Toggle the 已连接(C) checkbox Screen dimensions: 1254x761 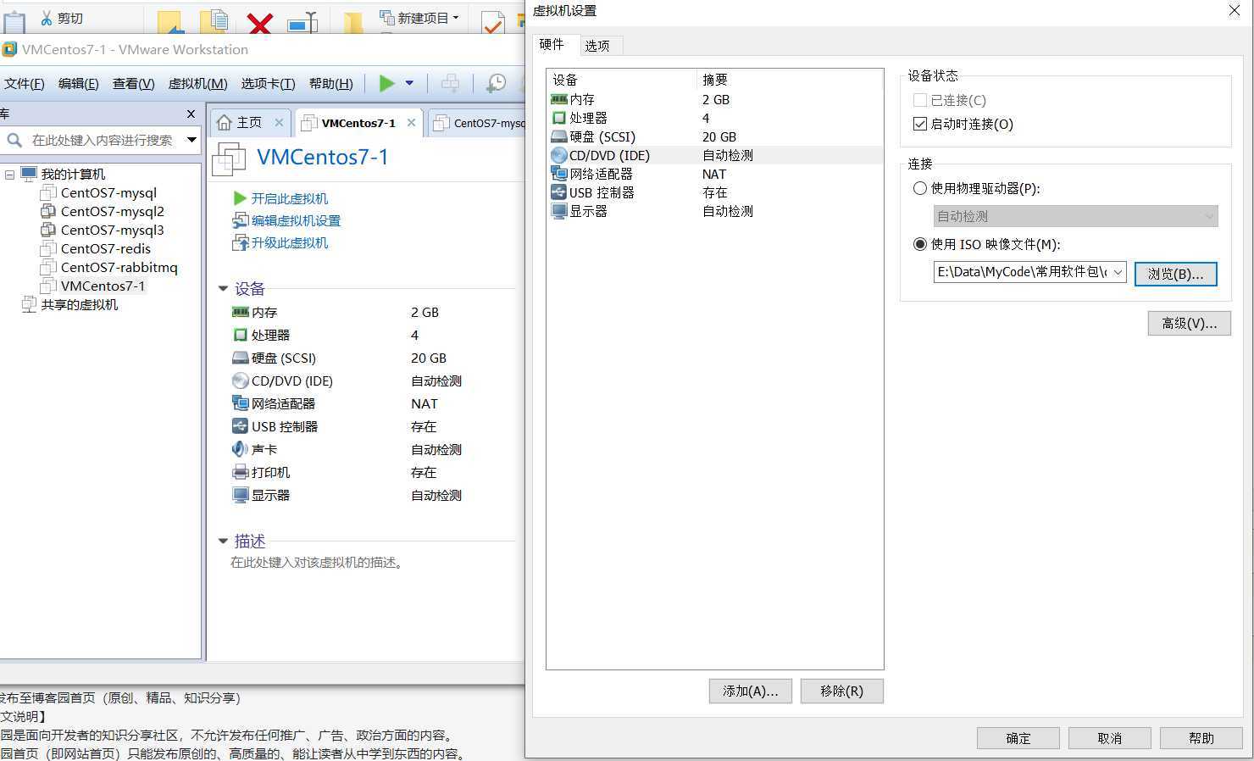pyautogui.click(x=920, y=100)
